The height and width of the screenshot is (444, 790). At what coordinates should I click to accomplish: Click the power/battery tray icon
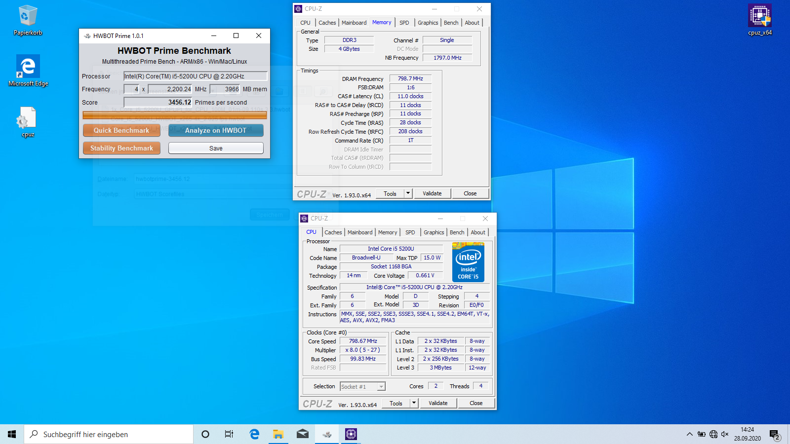tap(702, 434)
